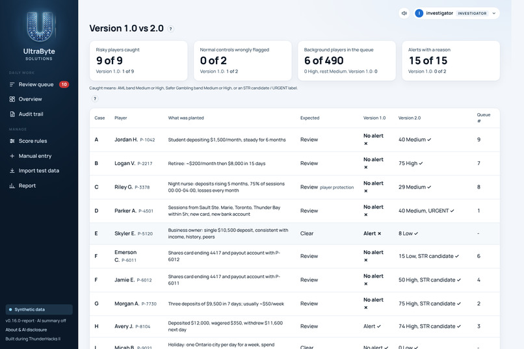The image size is (524, 349).
Task: Click the '40 Medium' result for Jordan H.
Action: click(x=415, y=140)
